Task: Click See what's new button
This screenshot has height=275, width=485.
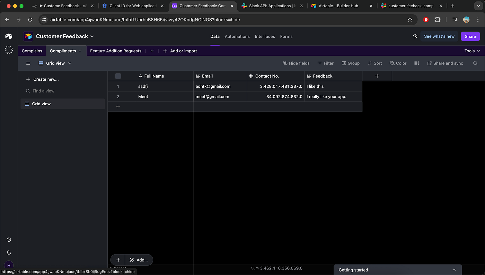Action: click(439, 36)
